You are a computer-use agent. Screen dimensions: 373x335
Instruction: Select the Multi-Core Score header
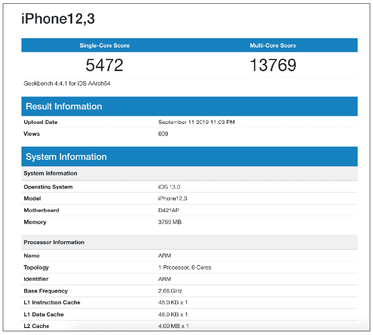tap(273, 46)
